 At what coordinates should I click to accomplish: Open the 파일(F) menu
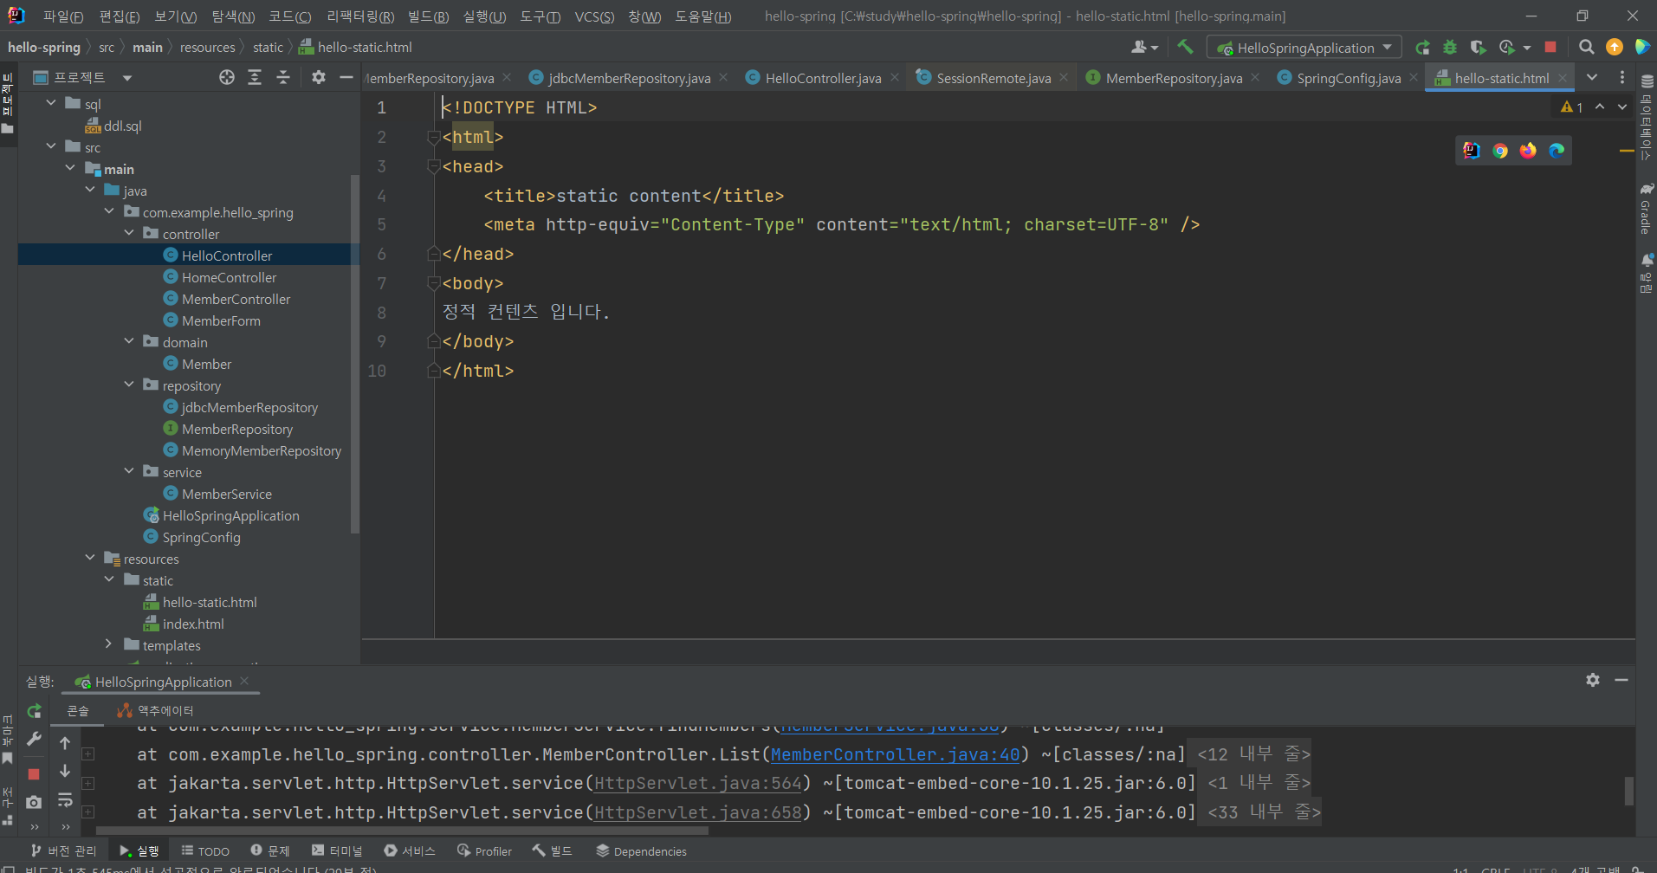(62, 16)
